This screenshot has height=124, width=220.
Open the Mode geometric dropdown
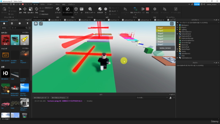pyautogui.click(x=49, y=8)
